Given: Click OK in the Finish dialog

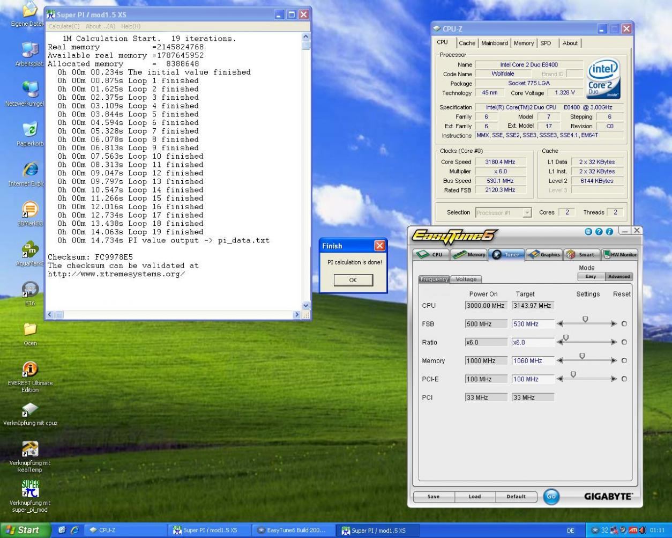Looking at the screenshot, I should [353, 280].
